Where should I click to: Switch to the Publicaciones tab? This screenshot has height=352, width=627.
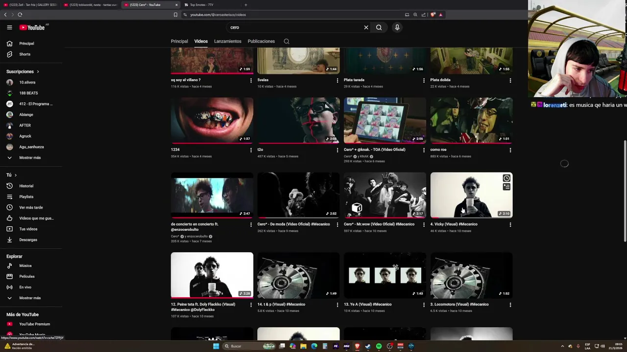click(261, 42)
